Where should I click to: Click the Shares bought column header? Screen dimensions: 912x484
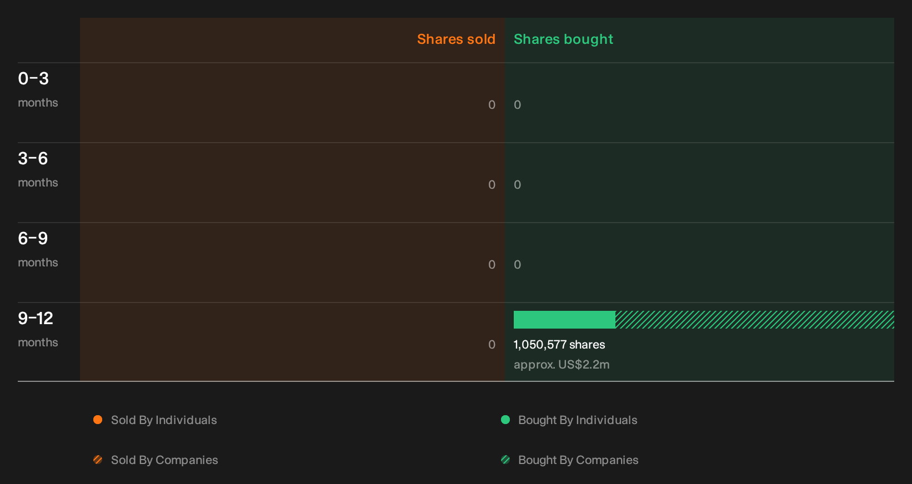tap(563, 39)
